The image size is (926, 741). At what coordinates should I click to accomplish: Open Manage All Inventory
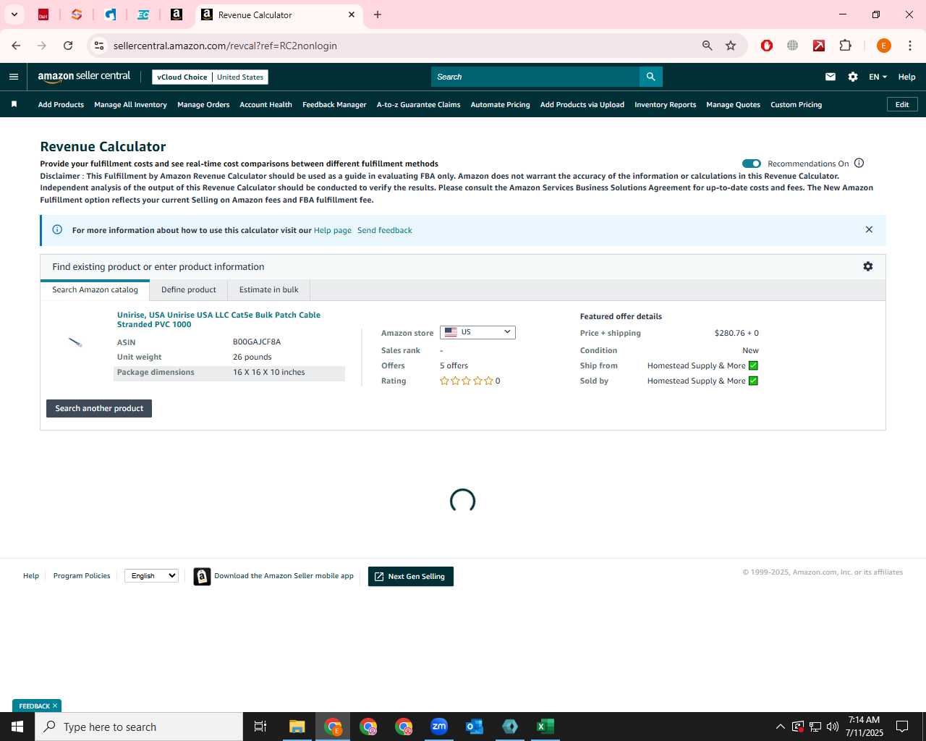click(x=130, y=104)
